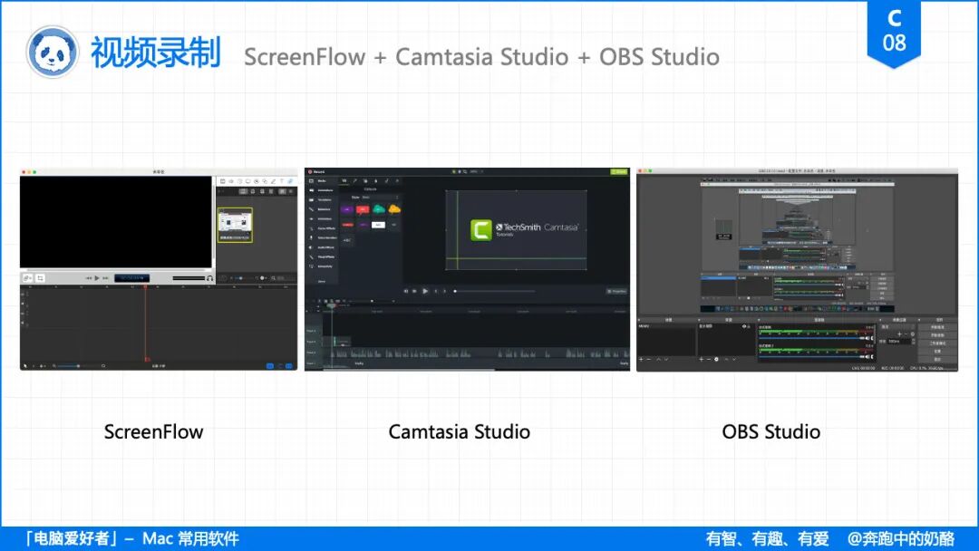This screenshot has width=979, height=551.
Task: Mute the first audio channel in OBS mixer
Action: click(x=868, y=338)
